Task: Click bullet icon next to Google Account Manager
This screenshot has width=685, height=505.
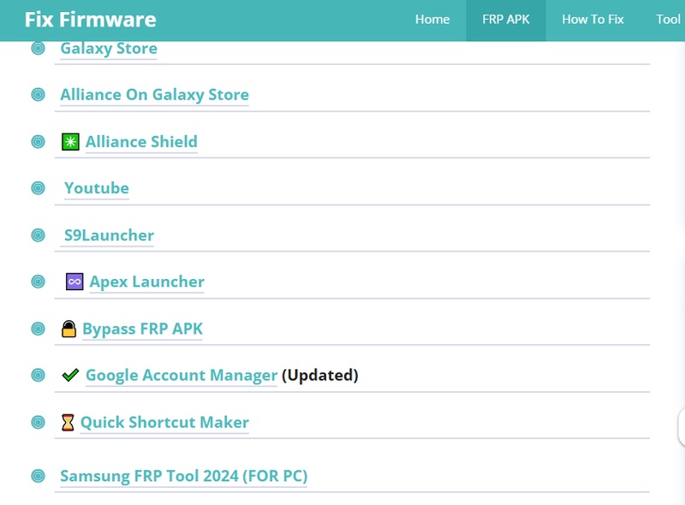Action: click(38, 375)
